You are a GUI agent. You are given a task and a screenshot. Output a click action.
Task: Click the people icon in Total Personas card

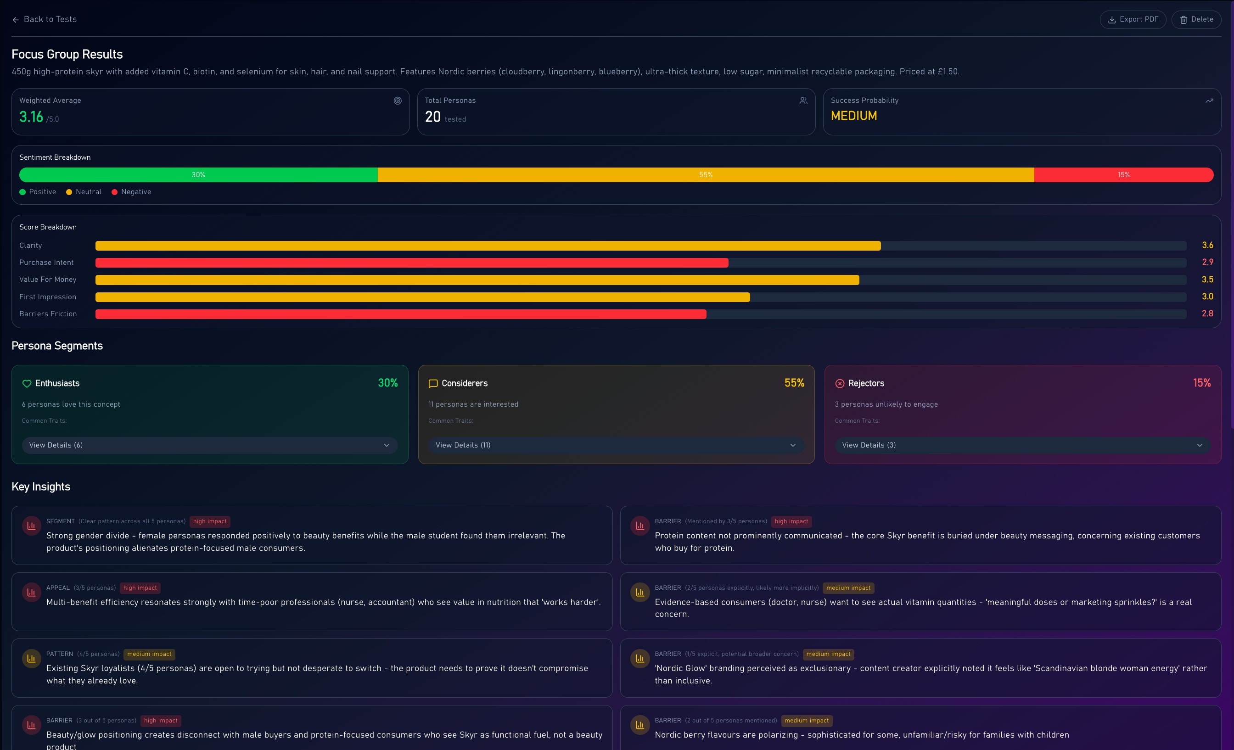pyautogui.click(x=803, y=101)
